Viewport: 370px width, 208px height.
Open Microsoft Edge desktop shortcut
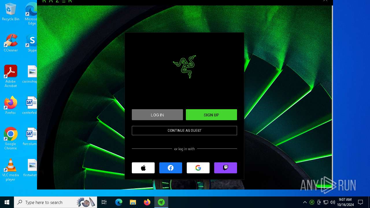(x=31, y=14)
